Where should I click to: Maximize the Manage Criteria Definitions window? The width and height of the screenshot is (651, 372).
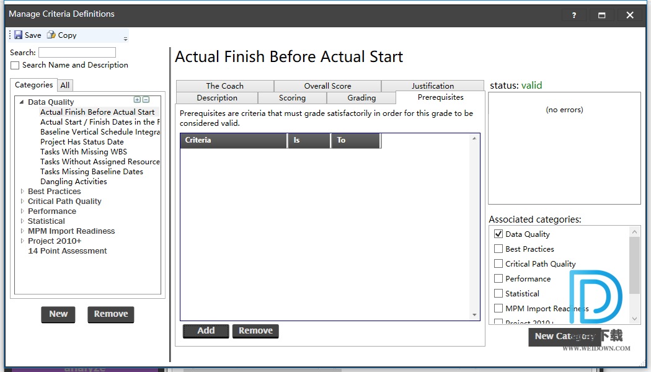click(x=601, y=15)
